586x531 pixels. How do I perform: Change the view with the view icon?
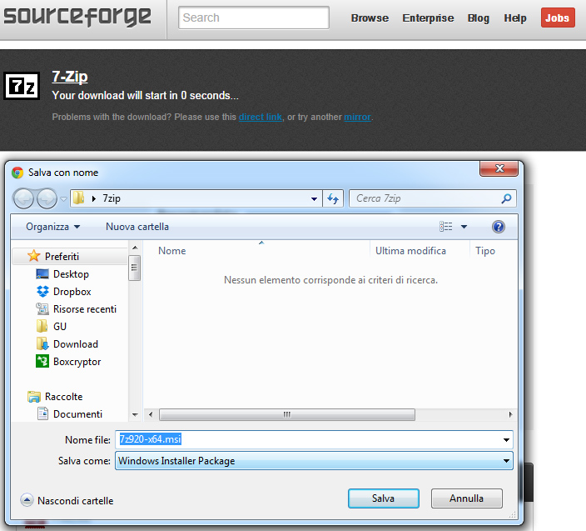coord(446,227)
